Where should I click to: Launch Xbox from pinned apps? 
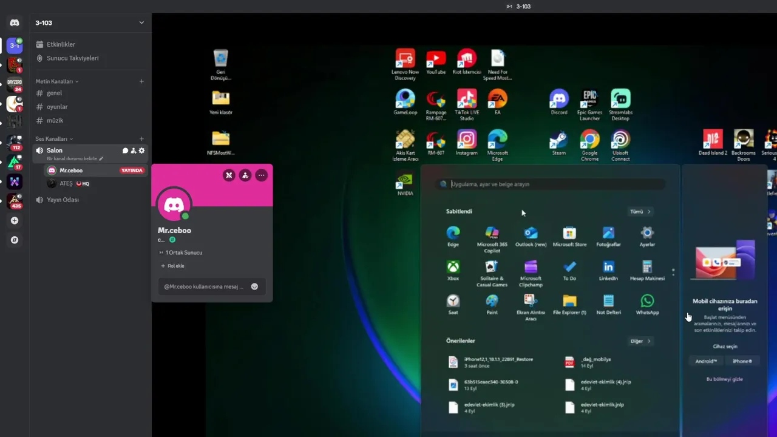[x=453, y=270]
